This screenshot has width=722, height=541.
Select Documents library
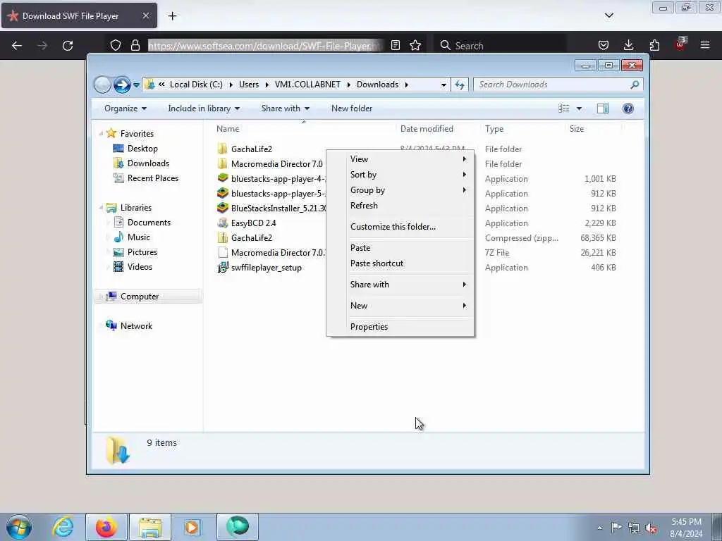pos(149,223)
